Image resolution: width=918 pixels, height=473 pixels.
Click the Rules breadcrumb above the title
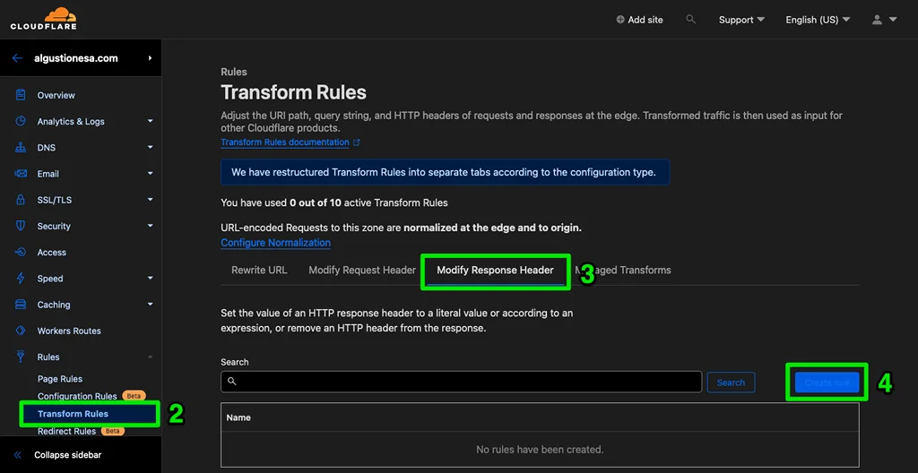click(x=234, y=72)
